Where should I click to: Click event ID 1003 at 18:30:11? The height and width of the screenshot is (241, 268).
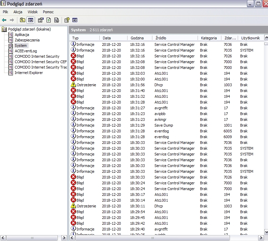coord(228,206)
